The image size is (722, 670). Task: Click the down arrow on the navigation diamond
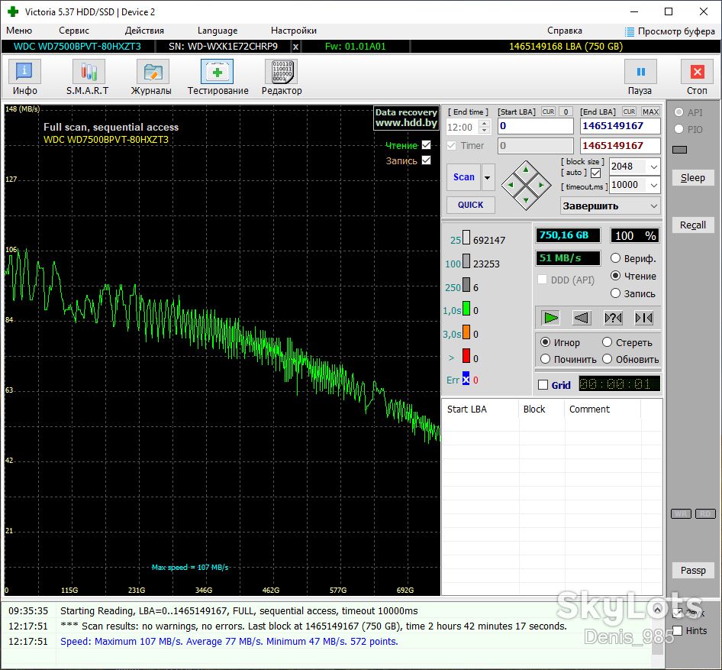(x=526, y=201)
